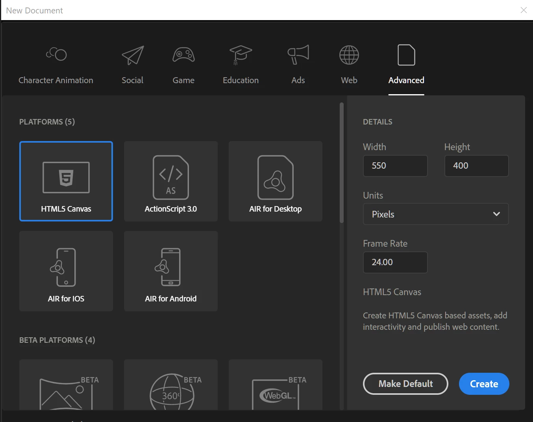Click the description text about HTML5 Canvas assets
This screenshot has height=422, width=533.
coord(435,321)
